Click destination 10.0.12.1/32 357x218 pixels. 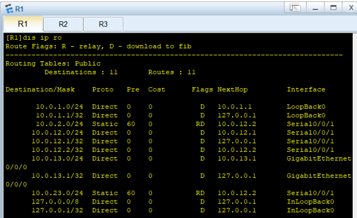click(x=57, y=141)
